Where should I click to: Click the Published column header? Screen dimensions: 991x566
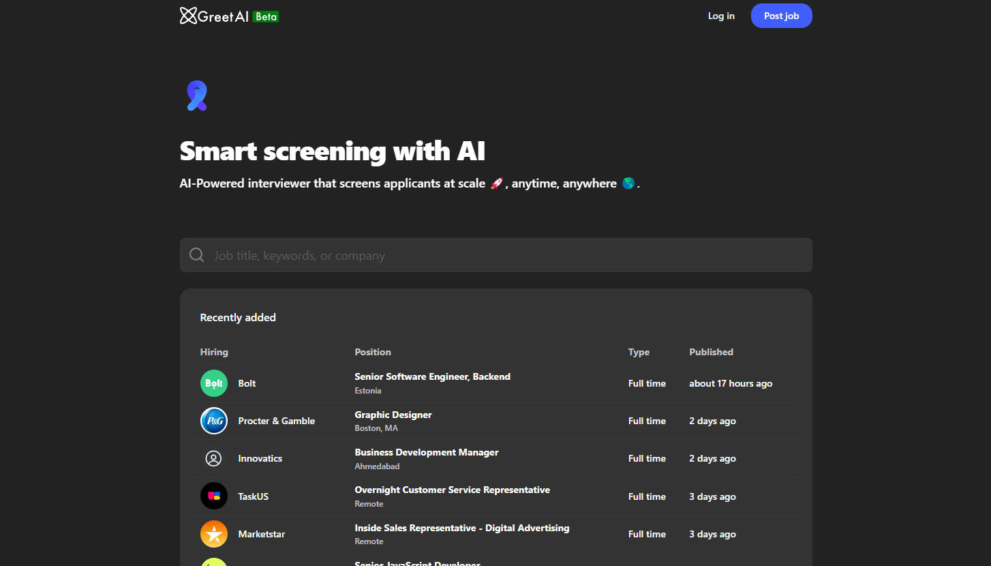click(x=711, y=352)
